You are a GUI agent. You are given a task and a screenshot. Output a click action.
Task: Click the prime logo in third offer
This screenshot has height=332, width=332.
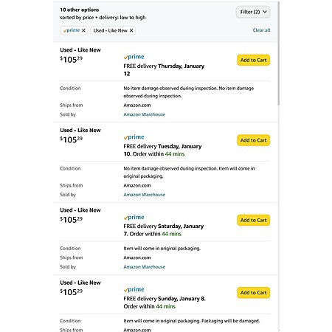[134, 217]
